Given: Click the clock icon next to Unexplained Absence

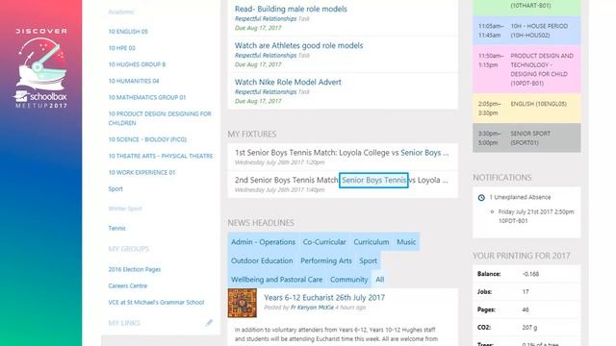Looking at the screenshot, I should pyautogui.click(x=481, y=198).
